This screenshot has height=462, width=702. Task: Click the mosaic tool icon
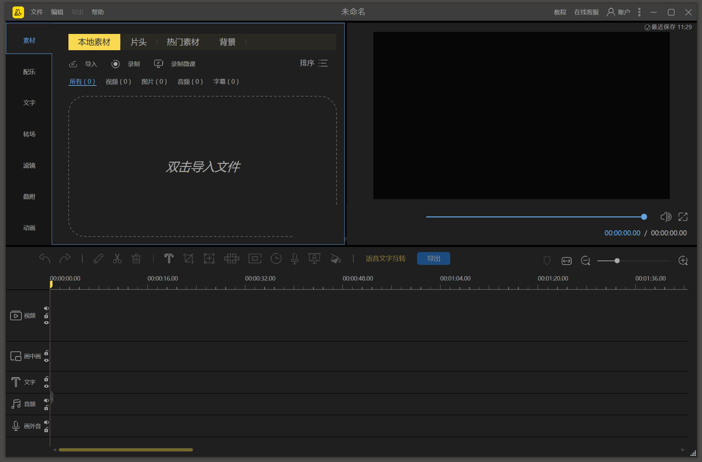pyautogui.click(x=231, y=259)
